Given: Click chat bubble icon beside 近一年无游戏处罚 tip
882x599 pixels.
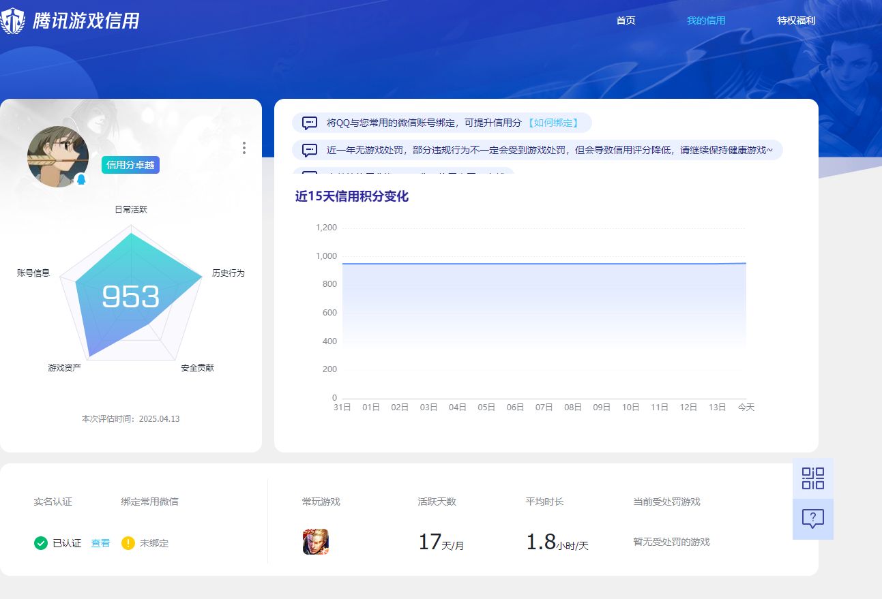Looking at the screenshot, I should (x=310, y=151).
